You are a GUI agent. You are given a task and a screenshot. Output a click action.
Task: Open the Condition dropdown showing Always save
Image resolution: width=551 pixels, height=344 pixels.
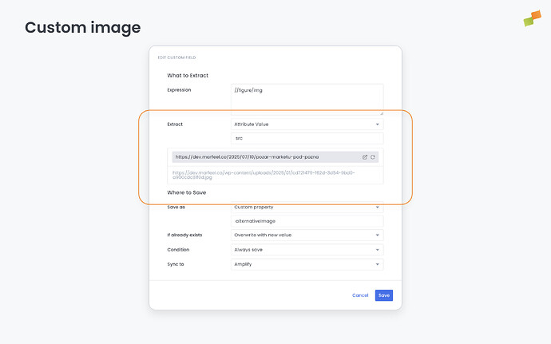(x=307, y=250)
